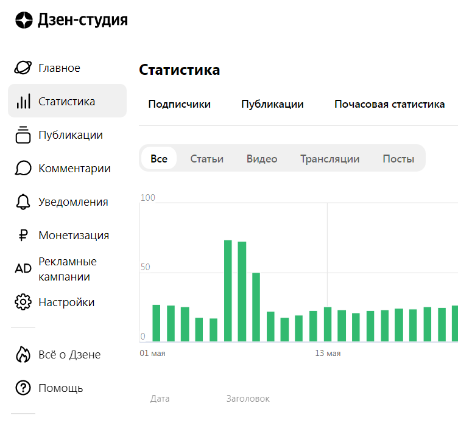
Task: Click the planet icon next to Главное
Action: pos(23,68)
